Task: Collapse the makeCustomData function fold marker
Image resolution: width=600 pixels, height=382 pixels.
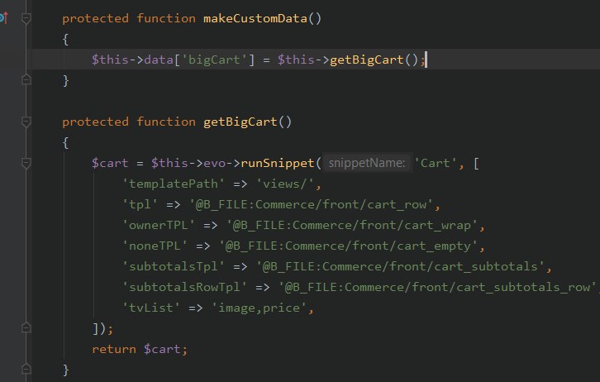Action: click(26, 18)
